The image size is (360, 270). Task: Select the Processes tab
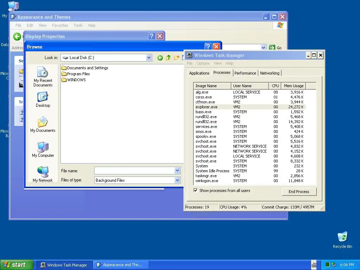[x=222, y=72]
